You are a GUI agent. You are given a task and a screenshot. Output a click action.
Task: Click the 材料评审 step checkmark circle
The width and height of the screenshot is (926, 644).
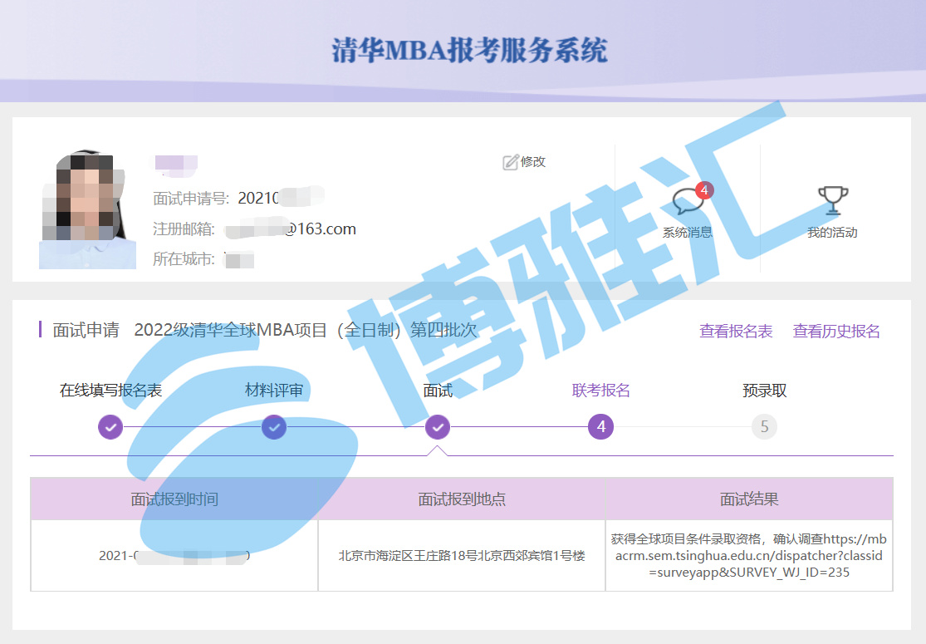click(x=274, y=426)
